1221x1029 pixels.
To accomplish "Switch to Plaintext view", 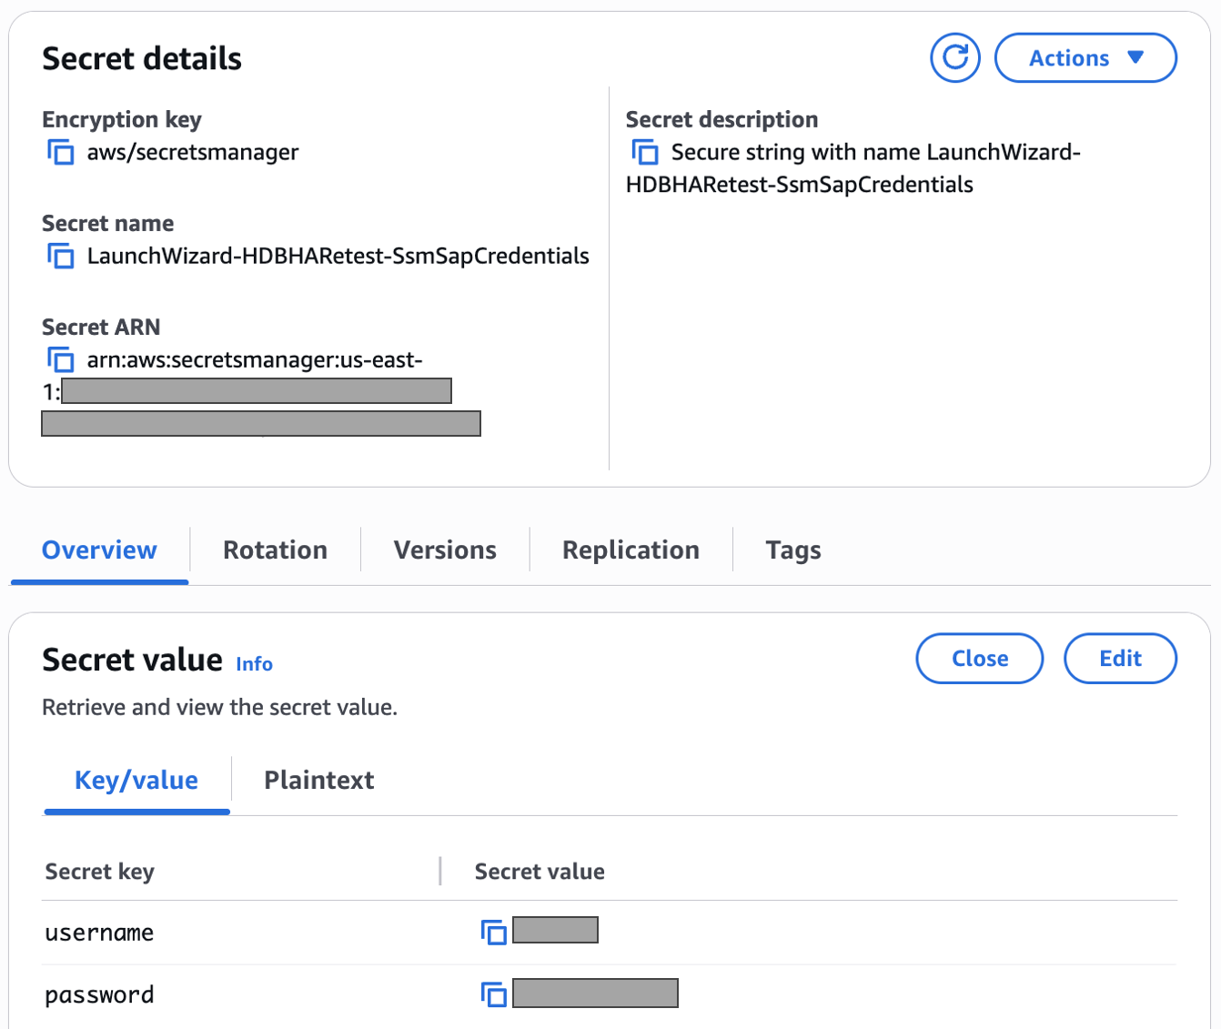I will coord(318,780).
